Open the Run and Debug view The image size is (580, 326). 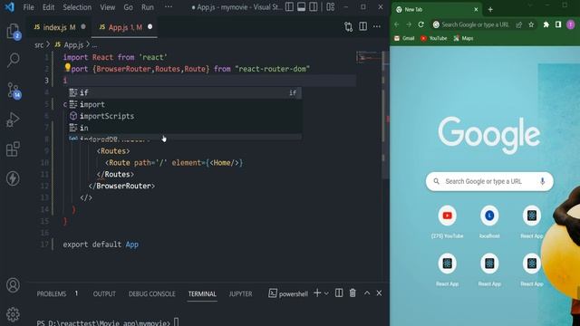[13, 120]
